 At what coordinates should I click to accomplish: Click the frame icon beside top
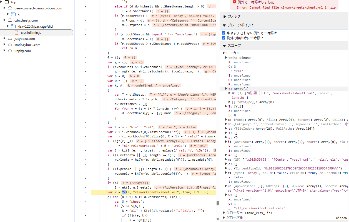(x=7, y=2)
